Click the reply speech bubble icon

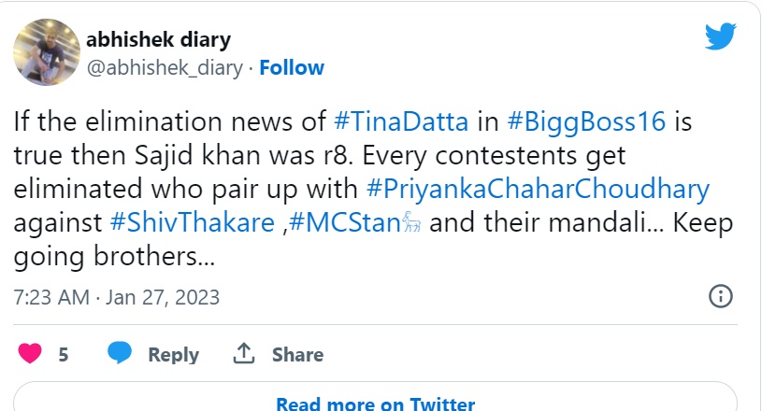tap(119, 354)
